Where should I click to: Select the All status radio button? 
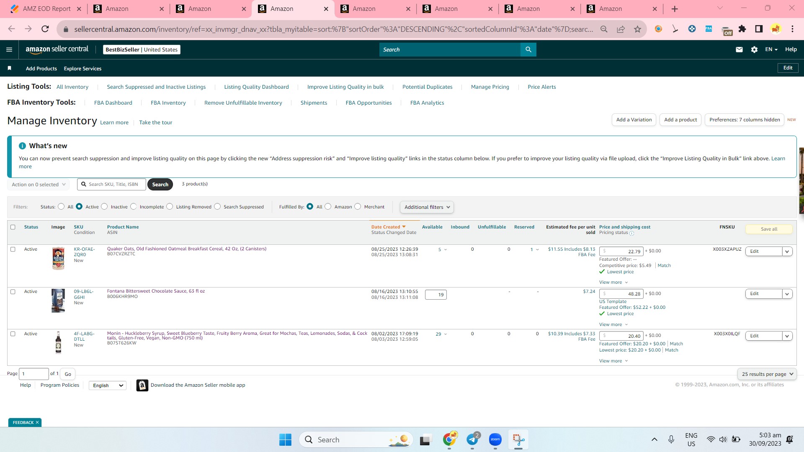pos(62,206)
